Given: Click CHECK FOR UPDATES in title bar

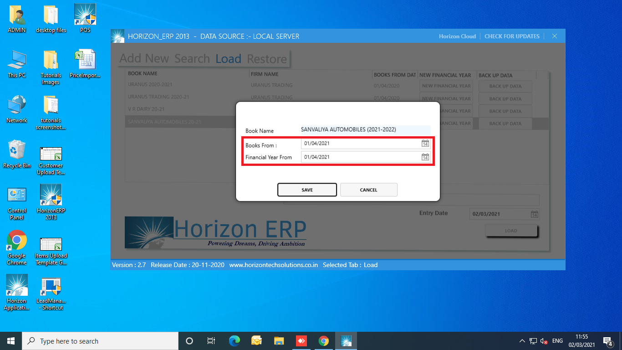Looking at the screenshot, I should [512, 36].
